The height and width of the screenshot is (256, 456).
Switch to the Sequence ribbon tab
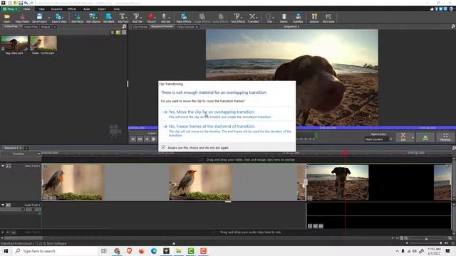tap(56, 9)
